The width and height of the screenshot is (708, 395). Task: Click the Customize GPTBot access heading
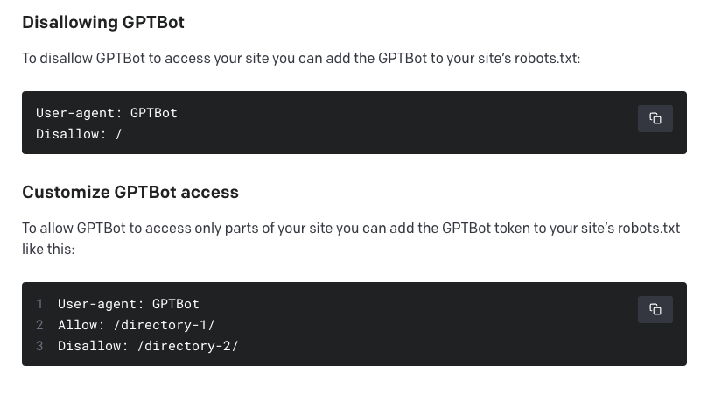tap(130, 192)
